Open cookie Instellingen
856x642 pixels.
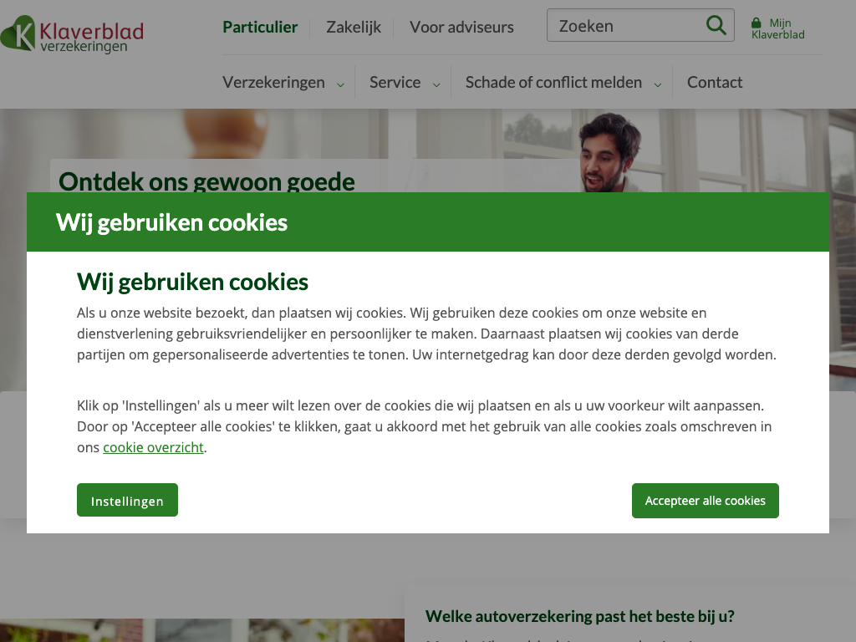(x=127, y=500)
